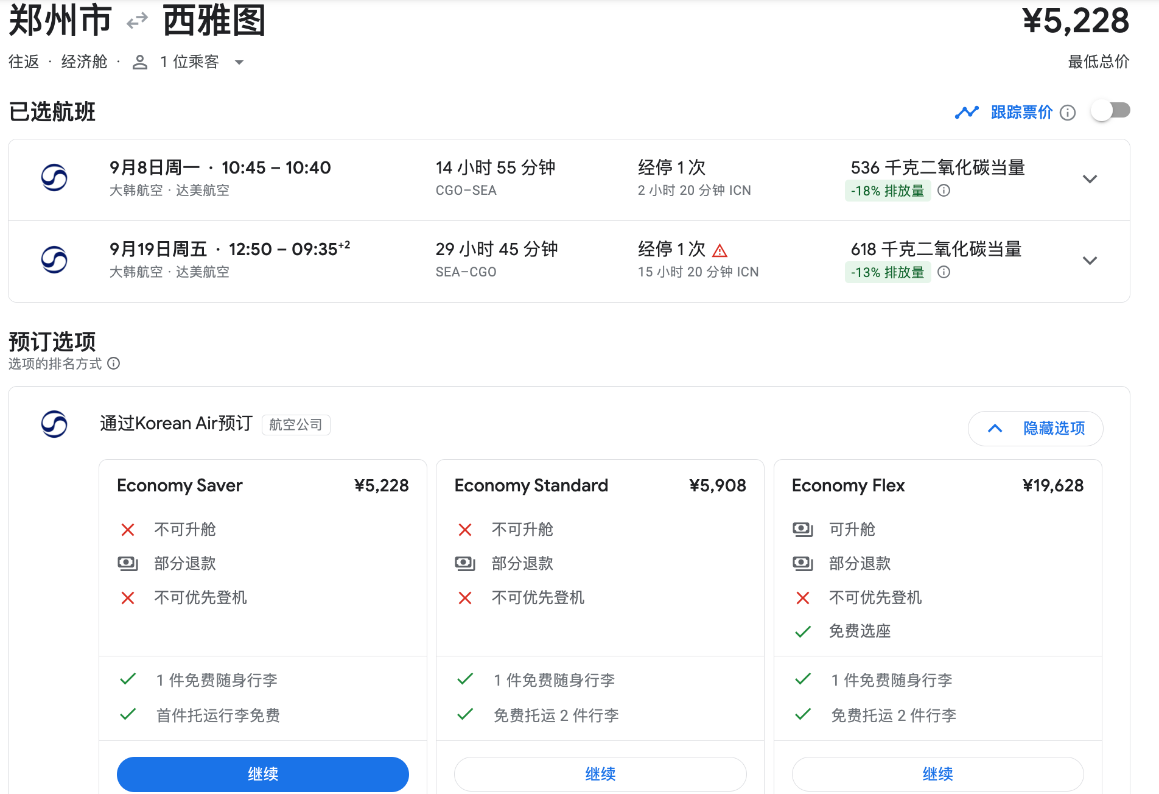
Task: Click the info icon next to 跟踪票价
Action: point(1068,113)
